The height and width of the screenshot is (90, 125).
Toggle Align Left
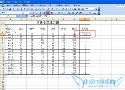point(44,13)
